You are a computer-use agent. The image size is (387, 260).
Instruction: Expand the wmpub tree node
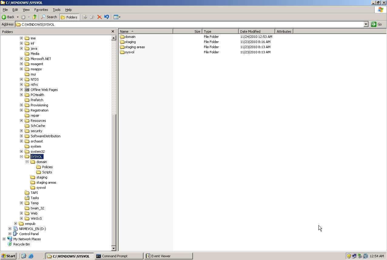[x=15, y=224]
